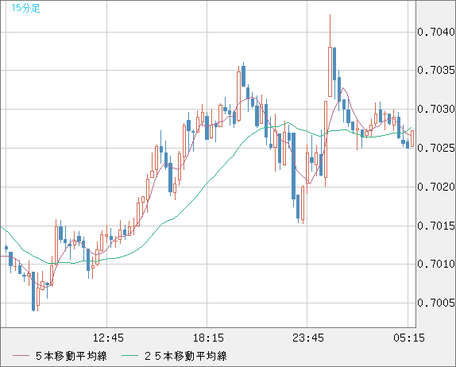This screenshot has height=367, width=456.
Task: Click the lowest blue candle near 0.7005
Action: [33, 291]
